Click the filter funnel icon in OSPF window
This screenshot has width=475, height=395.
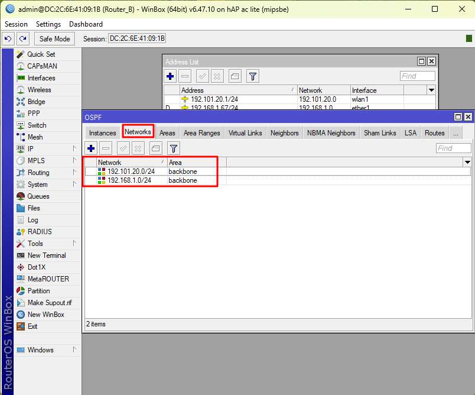point(174,148)
